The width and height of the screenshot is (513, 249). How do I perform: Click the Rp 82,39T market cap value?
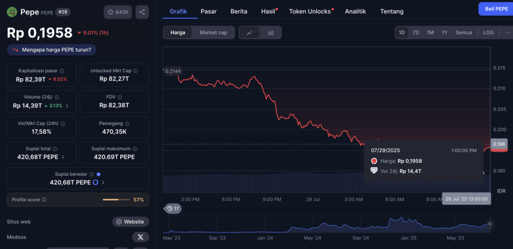(31, 79)
